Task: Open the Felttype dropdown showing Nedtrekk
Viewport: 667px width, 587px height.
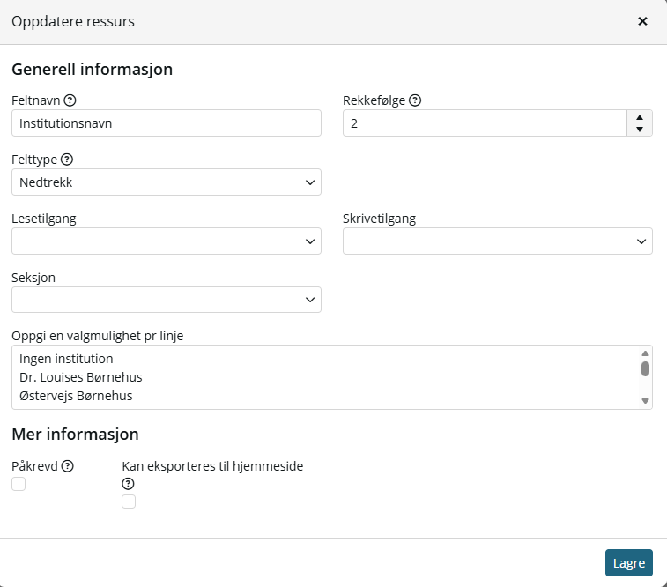Action: tap(167, 182)
